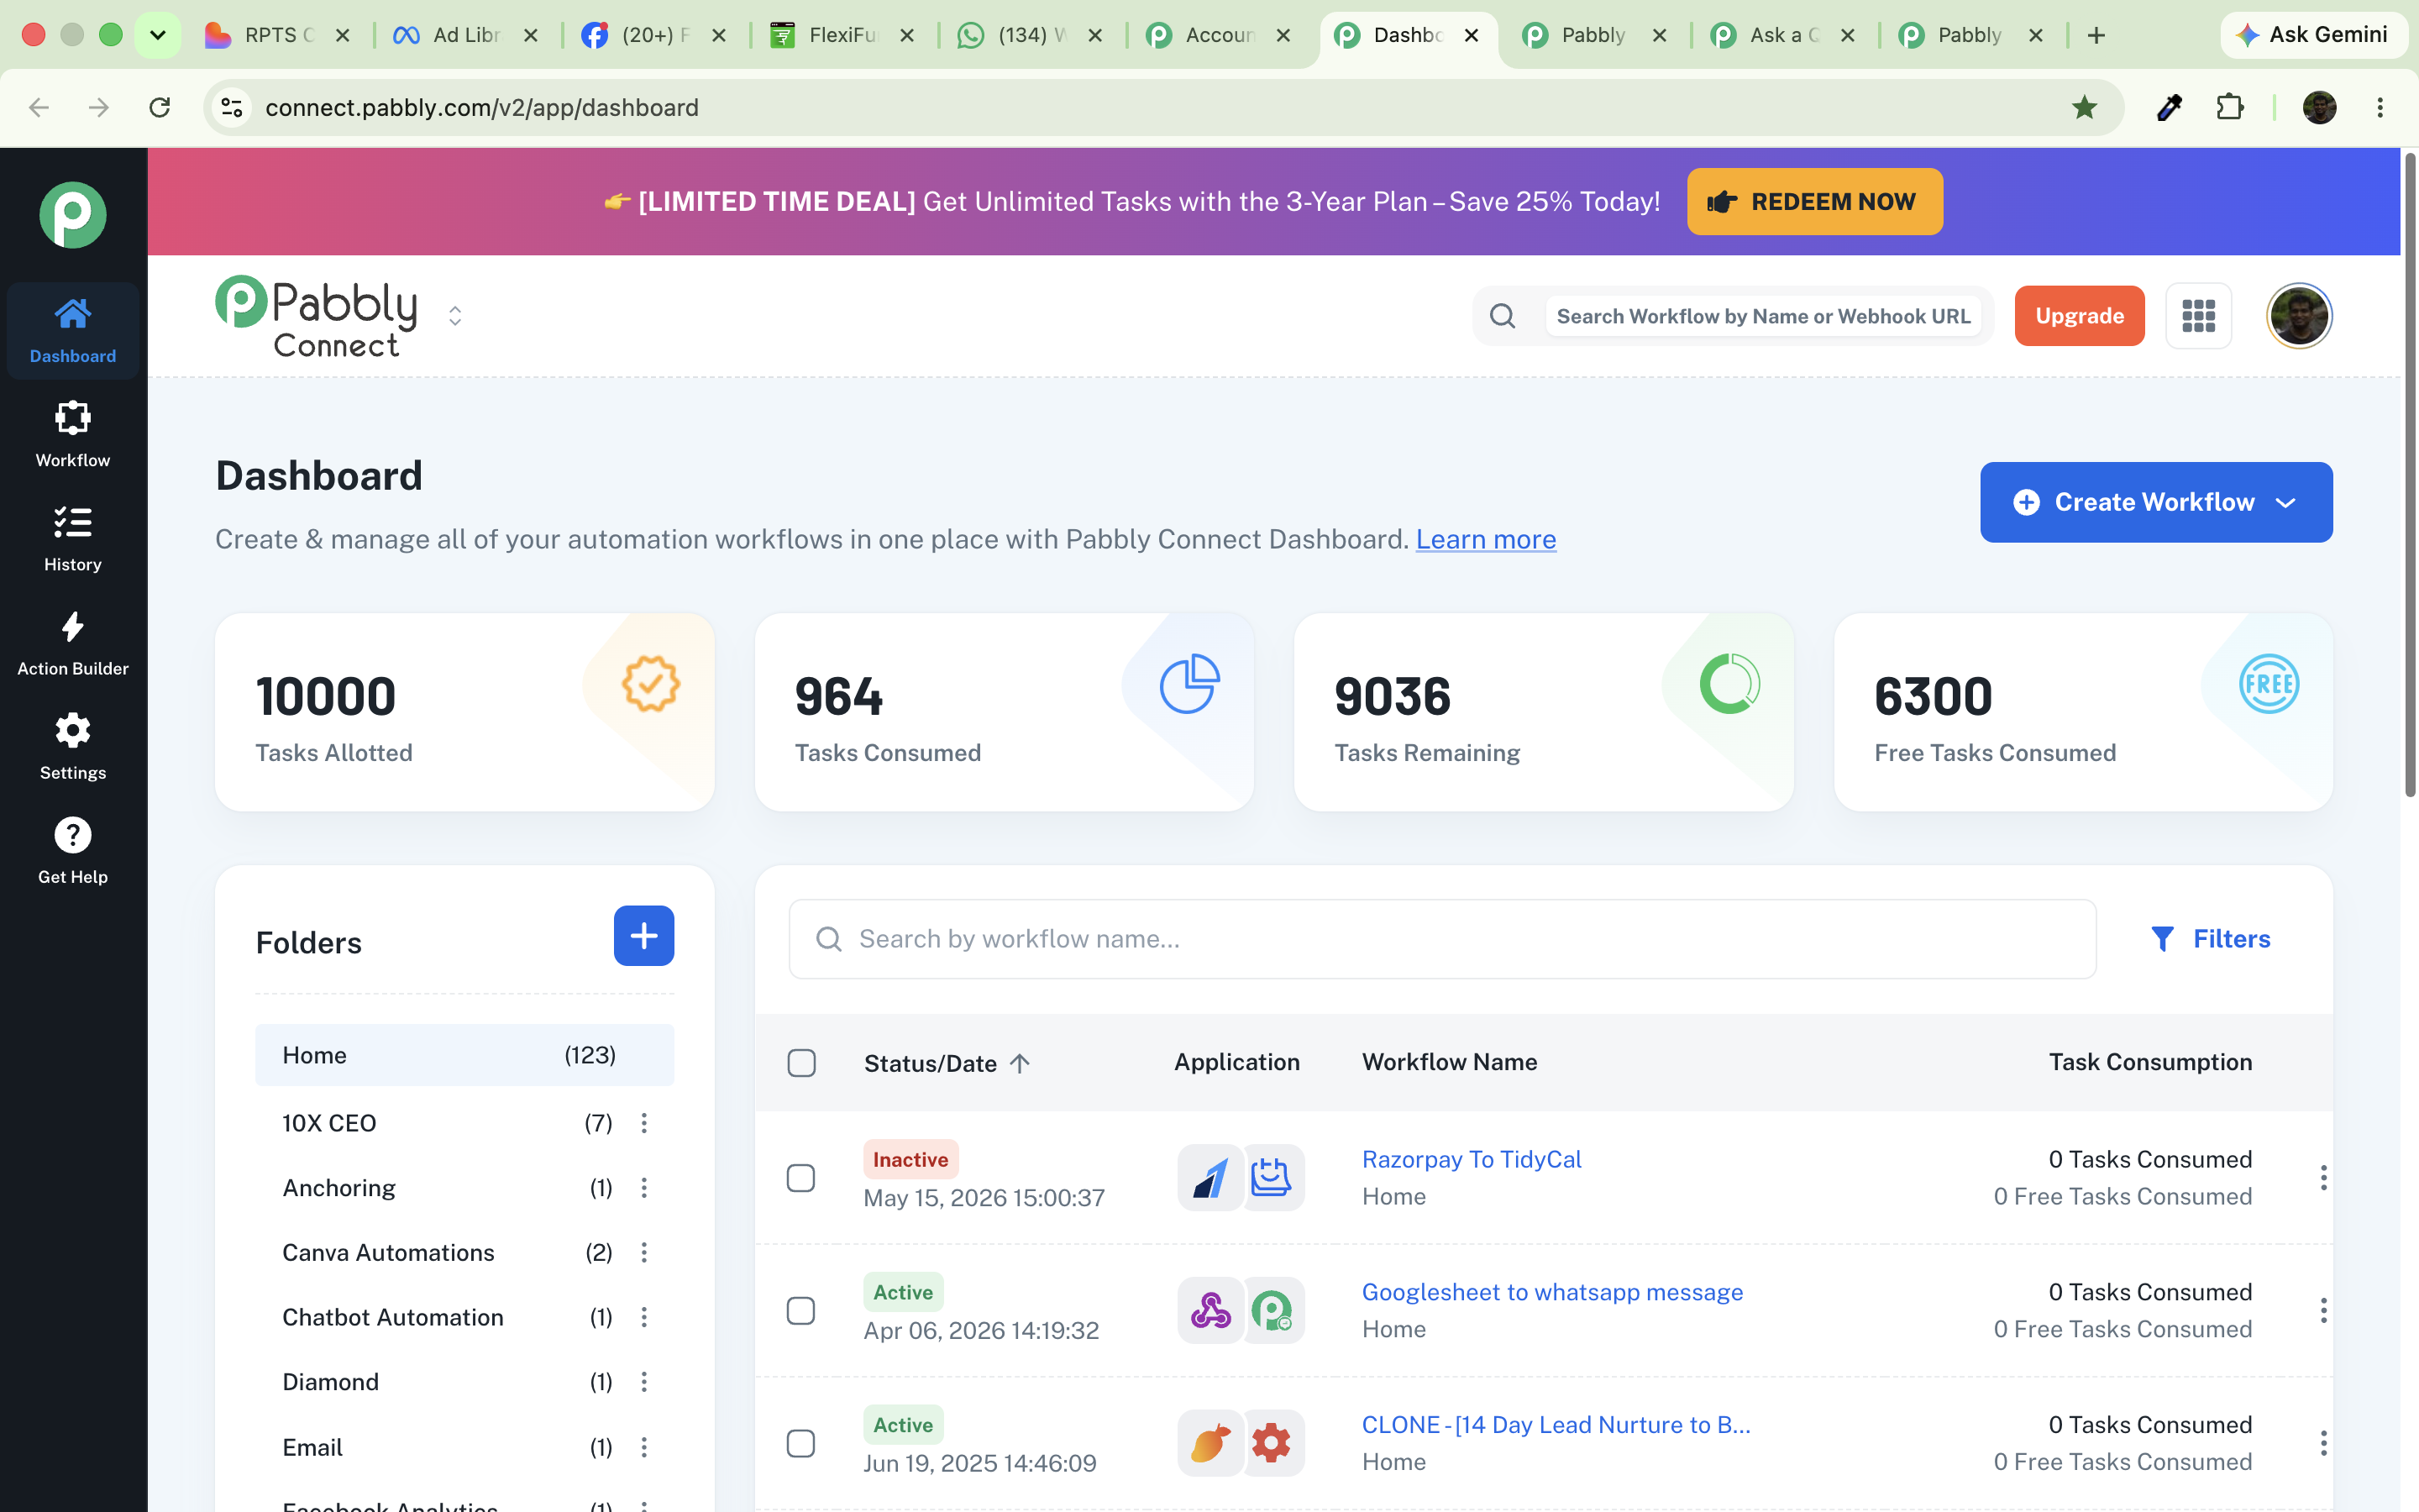Viewport: 2419px width, 1512px height.
Task: Click Ask Gemini button
Action: tap(2314, 35)
